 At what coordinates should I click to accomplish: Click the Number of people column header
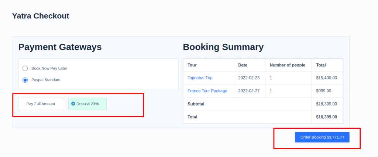click(x=287, y=65)
